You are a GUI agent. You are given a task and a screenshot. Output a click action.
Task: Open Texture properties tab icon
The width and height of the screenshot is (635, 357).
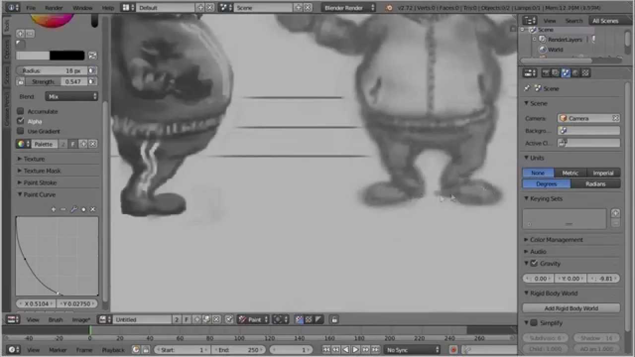coord(585,73)
